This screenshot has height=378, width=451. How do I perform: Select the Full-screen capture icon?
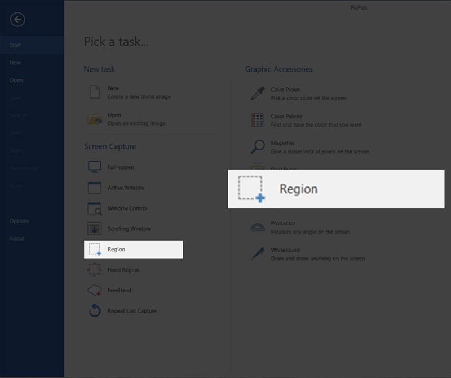tap(95, 167)
